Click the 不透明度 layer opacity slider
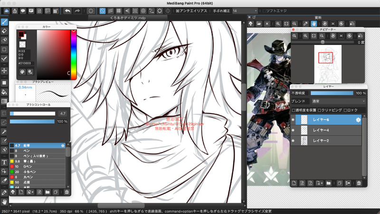This screenshot has height=214, width=380. pos(332,93)
